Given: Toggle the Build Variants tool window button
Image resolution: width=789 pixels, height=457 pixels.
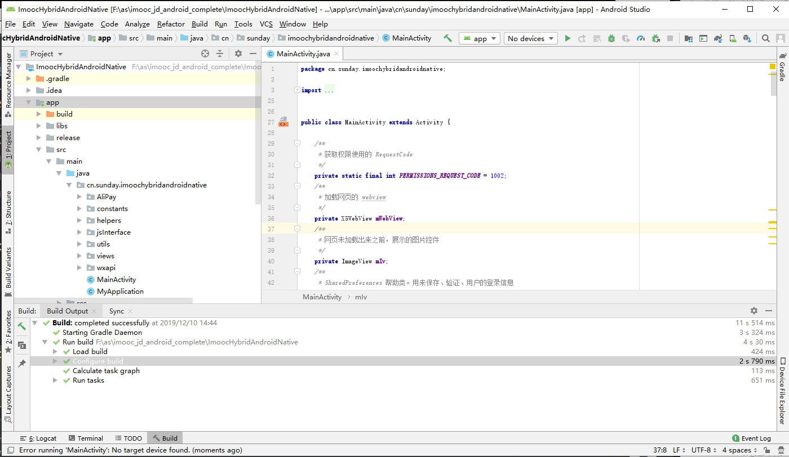Looking at the screenshot, I should tap(8, 271).
